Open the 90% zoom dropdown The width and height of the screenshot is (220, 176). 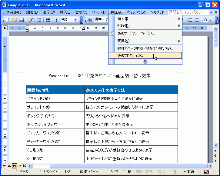point(75,20)
